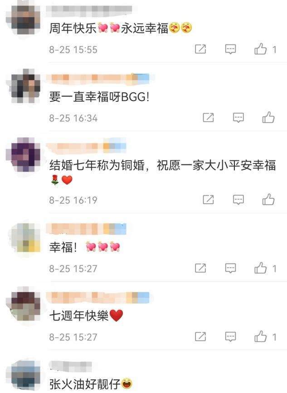
Task: Repost the 周年快乐 comment
Action: click(200, 49)
